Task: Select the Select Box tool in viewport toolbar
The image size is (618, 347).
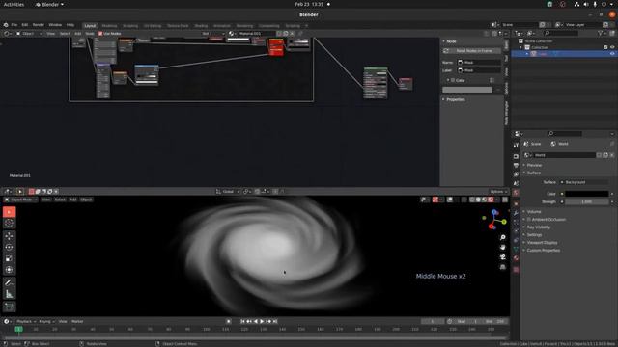Action: click(x=10, y=212)
